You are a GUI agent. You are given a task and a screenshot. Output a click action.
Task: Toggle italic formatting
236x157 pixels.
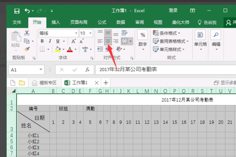click(50, 41)
